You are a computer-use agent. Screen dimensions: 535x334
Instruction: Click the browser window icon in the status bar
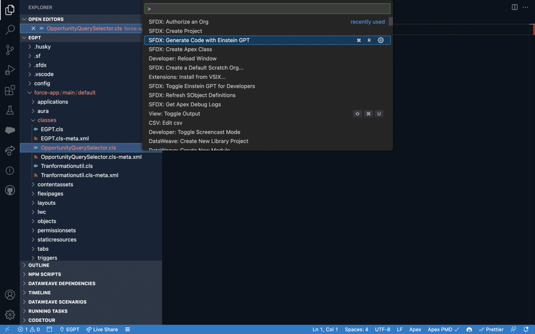(x=49, y=330)
